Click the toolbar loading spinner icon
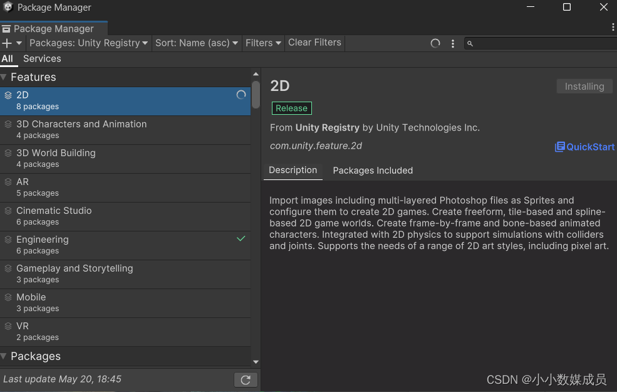 (x=435, y=43)
